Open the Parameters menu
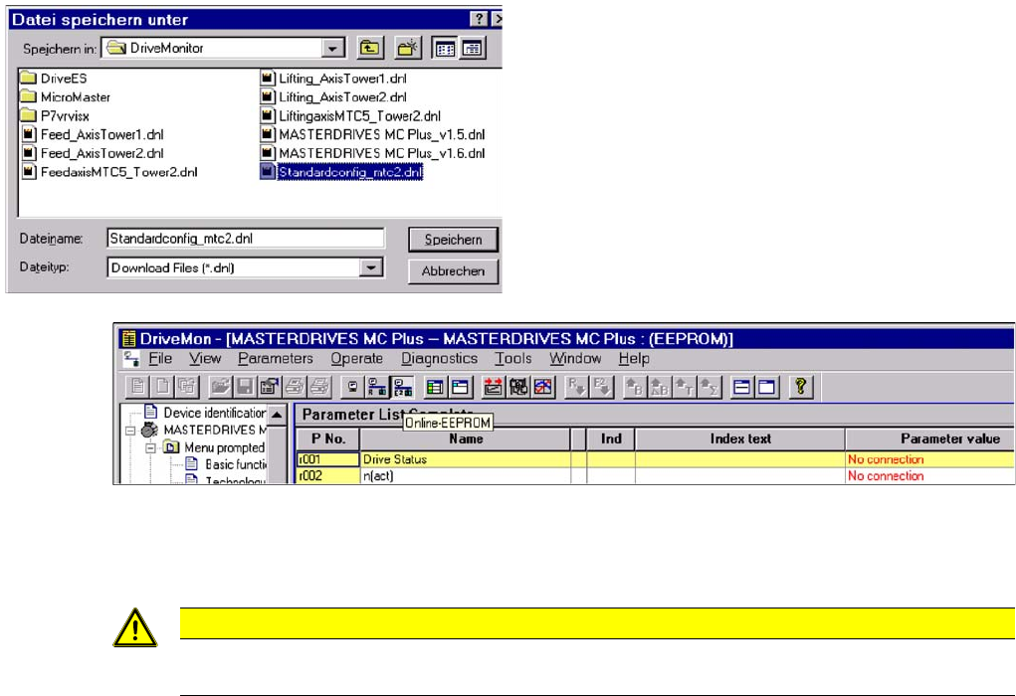The height and width of the screenshot is (696, 1016). pyautogui.click(x=276, y=358)
